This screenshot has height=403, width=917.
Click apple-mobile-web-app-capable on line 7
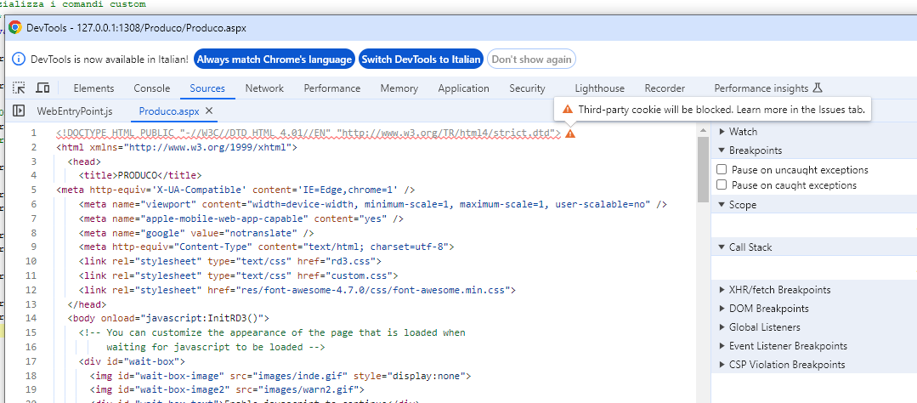[x=225, y=219]
